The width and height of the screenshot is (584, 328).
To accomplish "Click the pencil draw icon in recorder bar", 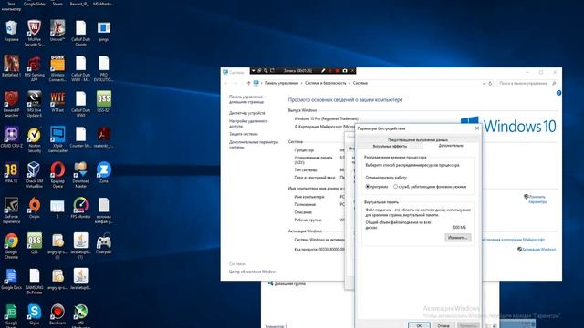I will tap(323, 70).
